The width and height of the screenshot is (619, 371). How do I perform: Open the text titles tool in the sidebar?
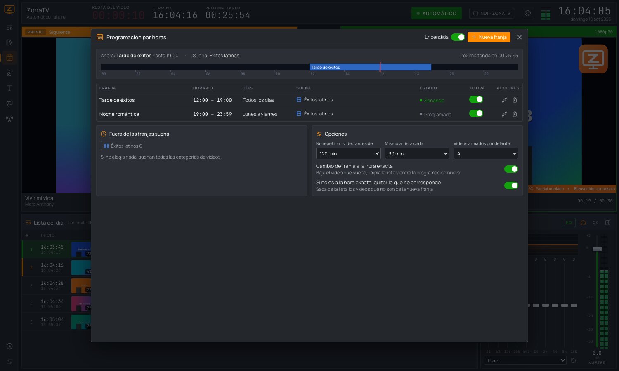(x=9, y=88)
